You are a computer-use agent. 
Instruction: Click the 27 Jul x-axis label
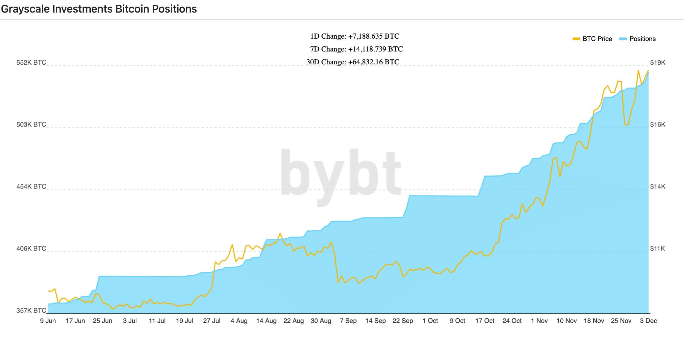point(212,321)
